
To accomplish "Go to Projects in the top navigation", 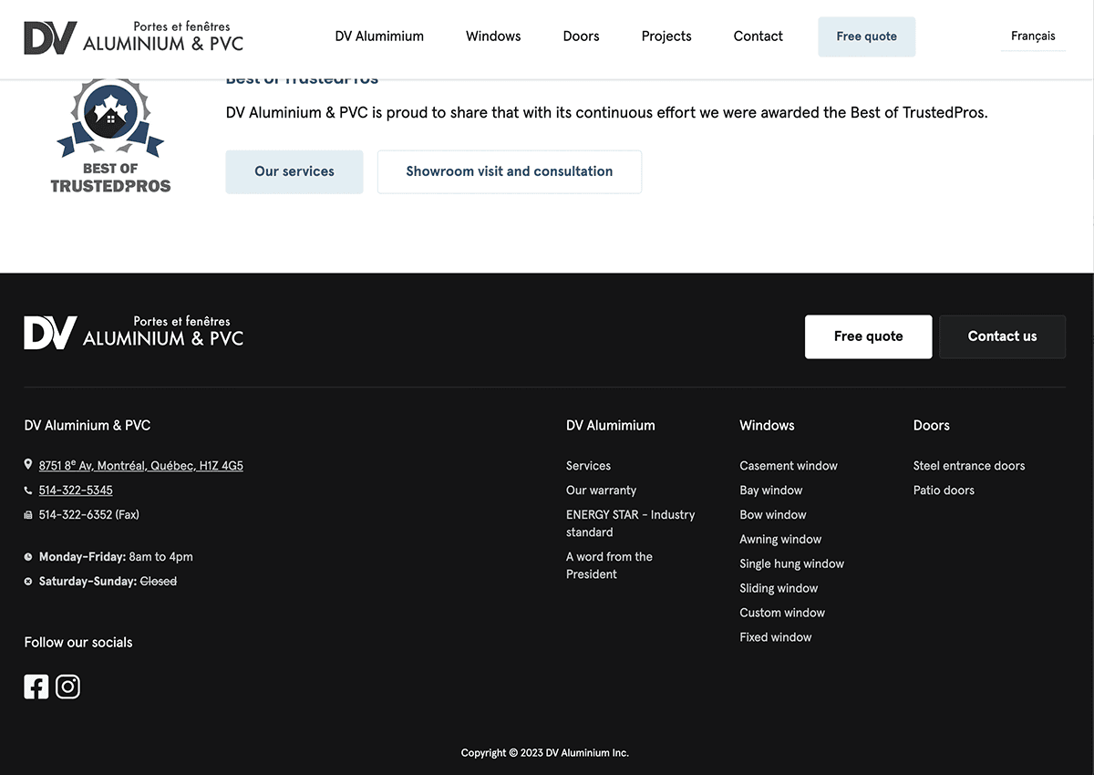I will (x=666, y=36).
